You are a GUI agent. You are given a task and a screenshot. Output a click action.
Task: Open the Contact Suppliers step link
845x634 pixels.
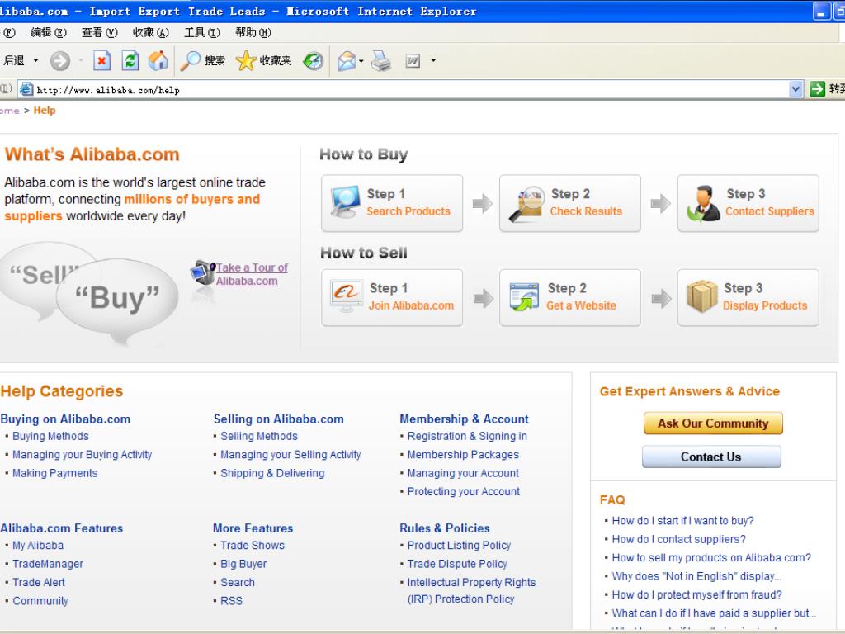[x=770, y=211]
